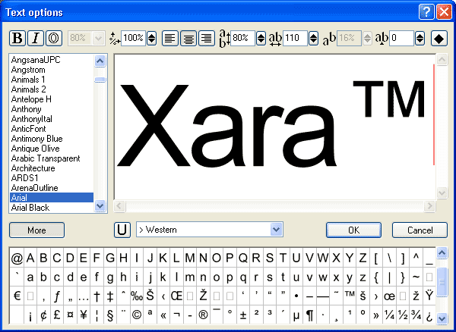Confirm with the OK button
Viewport: 456px width, 332px height.
coord(353,230)
